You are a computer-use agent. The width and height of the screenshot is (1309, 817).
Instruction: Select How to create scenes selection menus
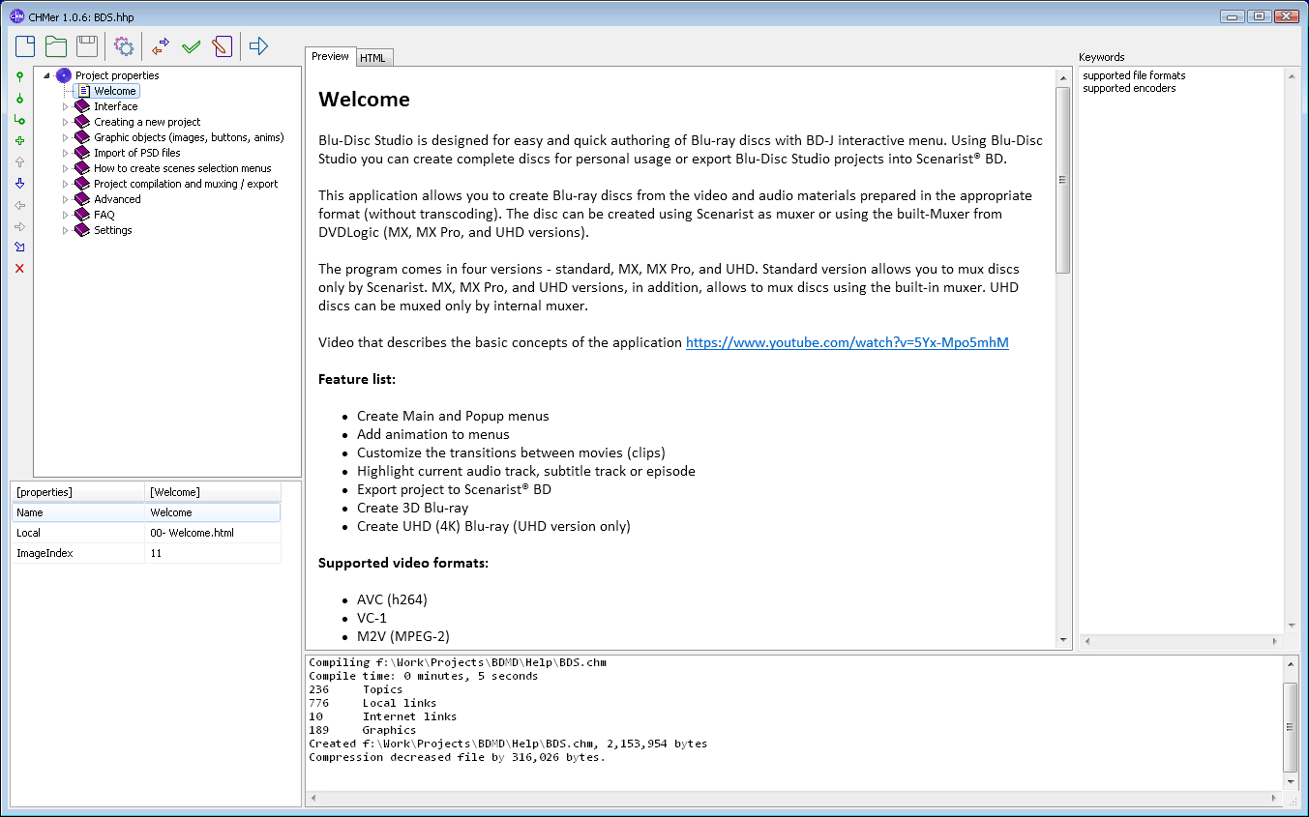point(183,168)
